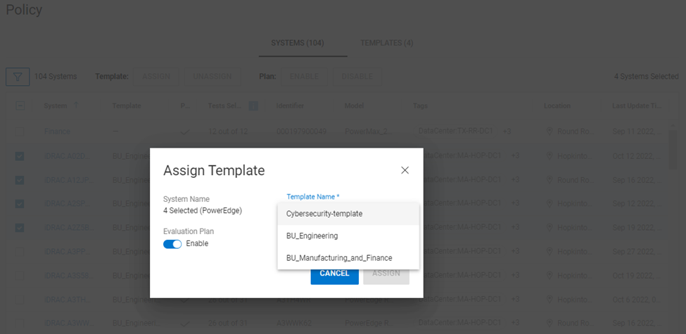Click the dialog's Assign button
The image size is (686, 334).
386,274
